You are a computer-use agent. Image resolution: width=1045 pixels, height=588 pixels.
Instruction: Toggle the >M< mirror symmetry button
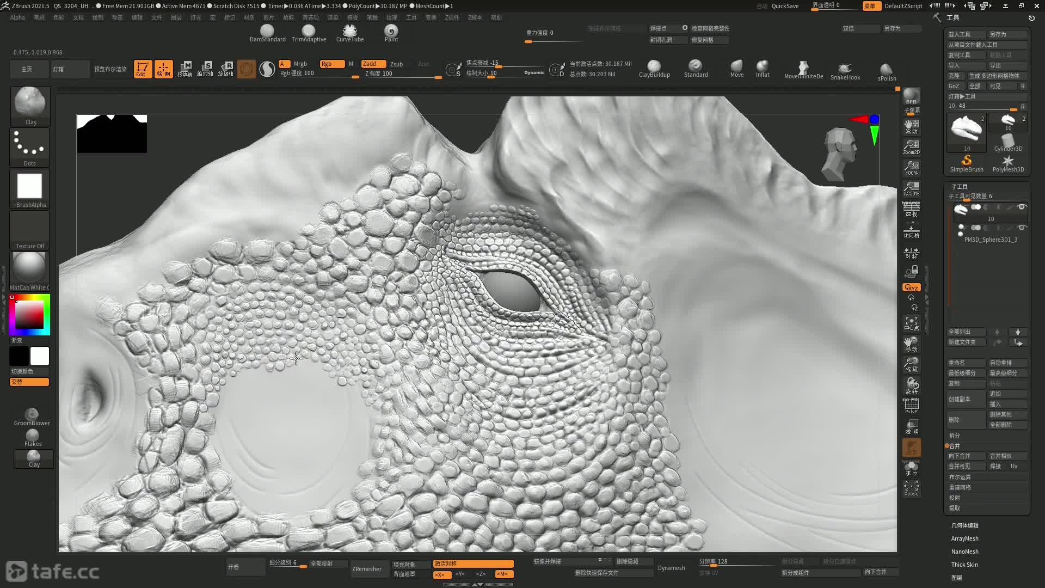coord(503,574)
